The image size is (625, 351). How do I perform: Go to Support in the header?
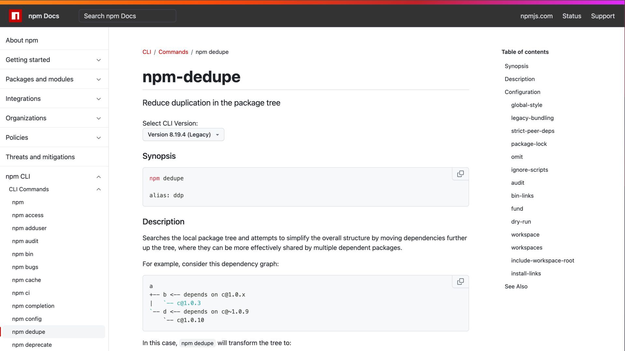tap(603, 16)
